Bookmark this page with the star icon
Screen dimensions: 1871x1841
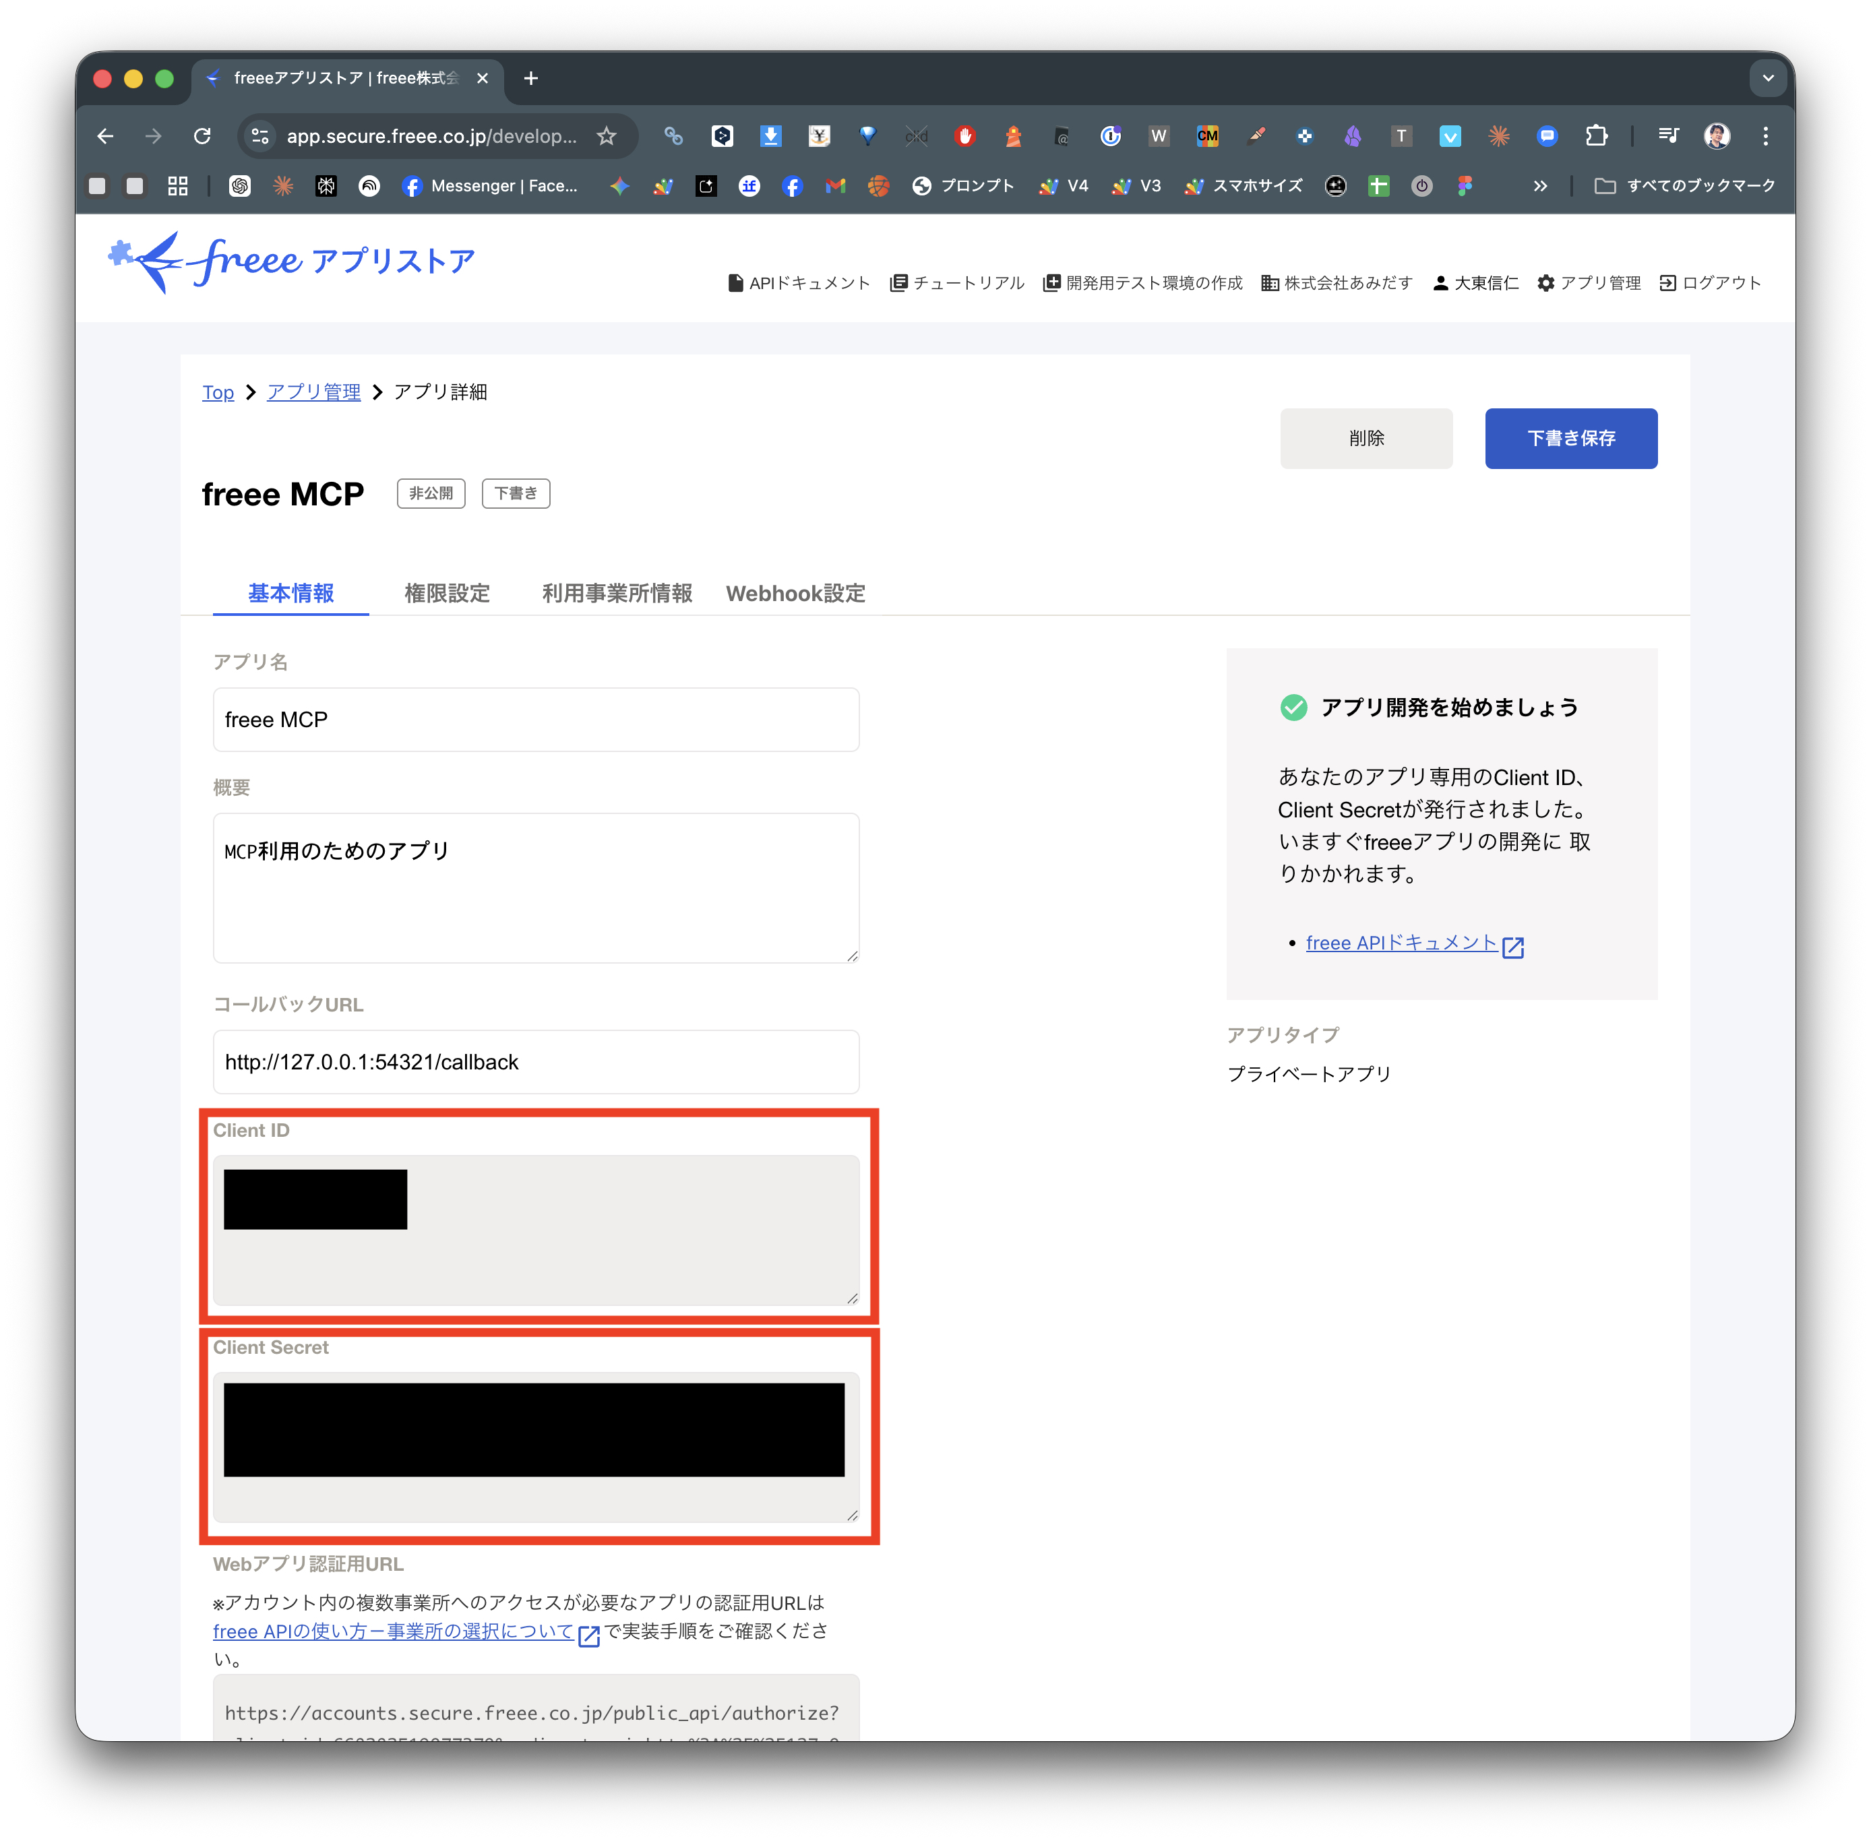point(607,136)
